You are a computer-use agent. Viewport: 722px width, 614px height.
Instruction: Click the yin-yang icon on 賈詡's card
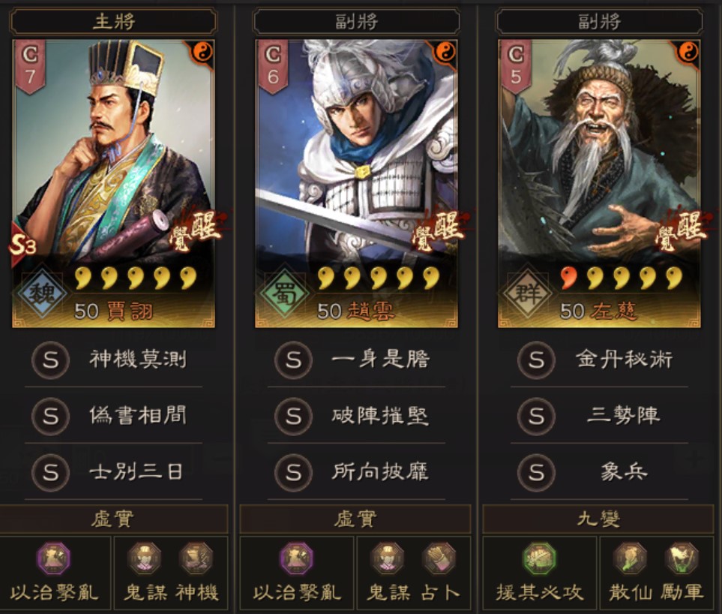[201, 52]
